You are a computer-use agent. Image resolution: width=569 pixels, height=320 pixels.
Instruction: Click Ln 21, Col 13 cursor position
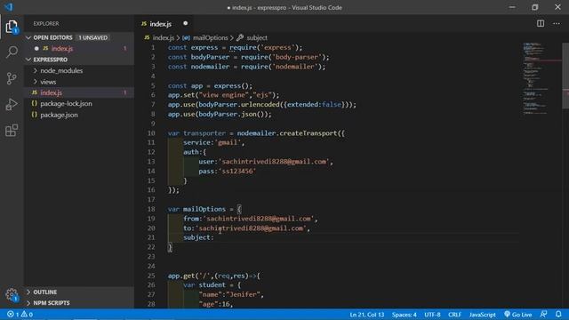coord(367,315)
